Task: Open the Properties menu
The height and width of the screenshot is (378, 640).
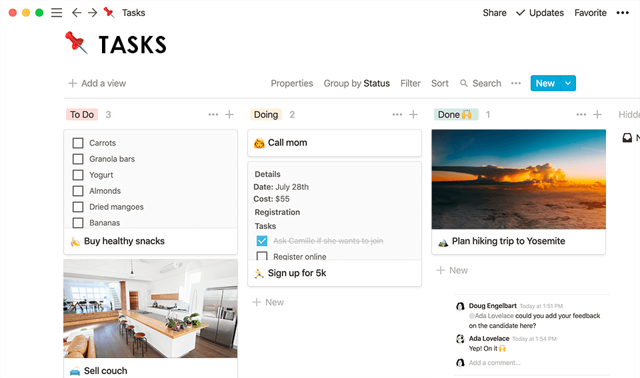Action: (292, 83)
